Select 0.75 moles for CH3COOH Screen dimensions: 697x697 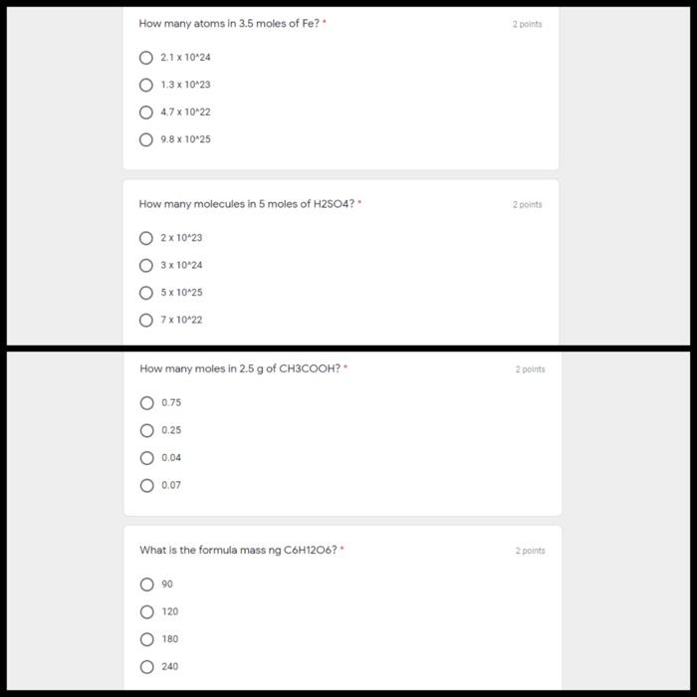(146, 402)
